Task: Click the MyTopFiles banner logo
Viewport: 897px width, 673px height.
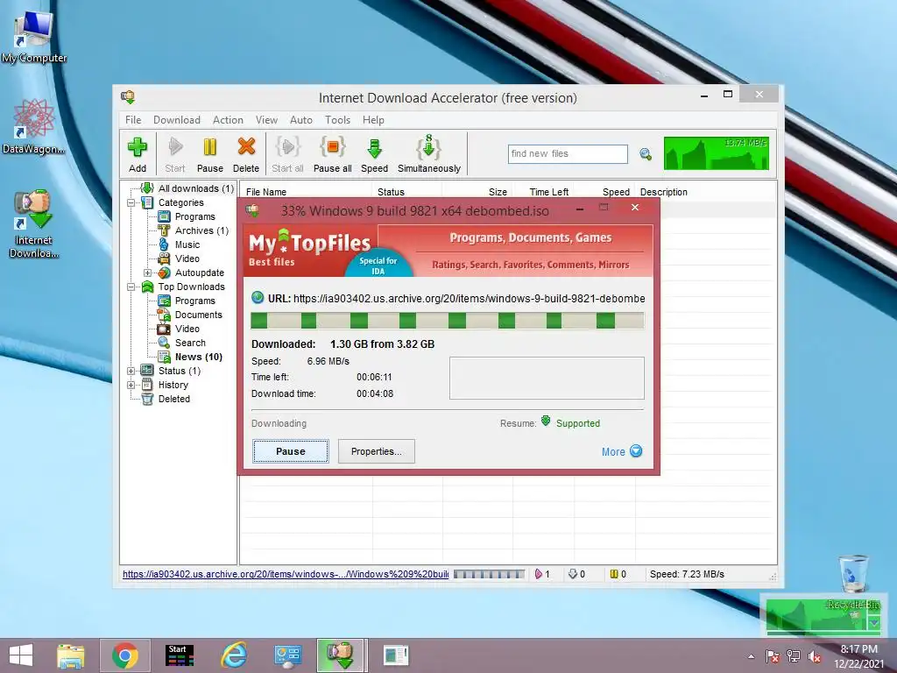Action: [309, 250]
